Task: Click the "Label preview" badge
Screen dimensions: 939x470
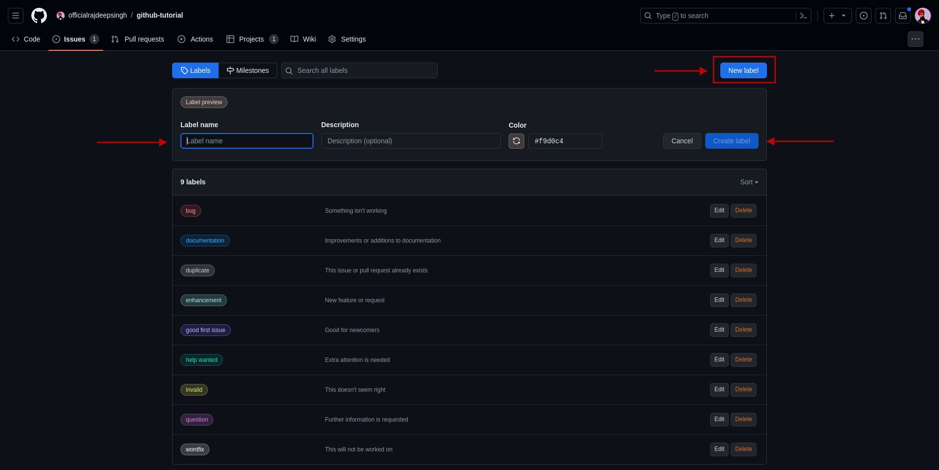Action: click(x=204, y=102)
